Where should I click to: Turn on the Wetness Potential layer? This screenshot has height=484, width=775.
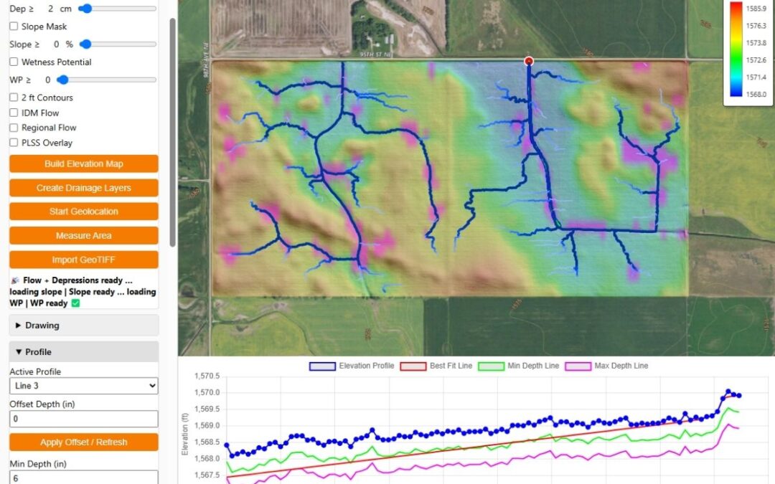point(14,62)
